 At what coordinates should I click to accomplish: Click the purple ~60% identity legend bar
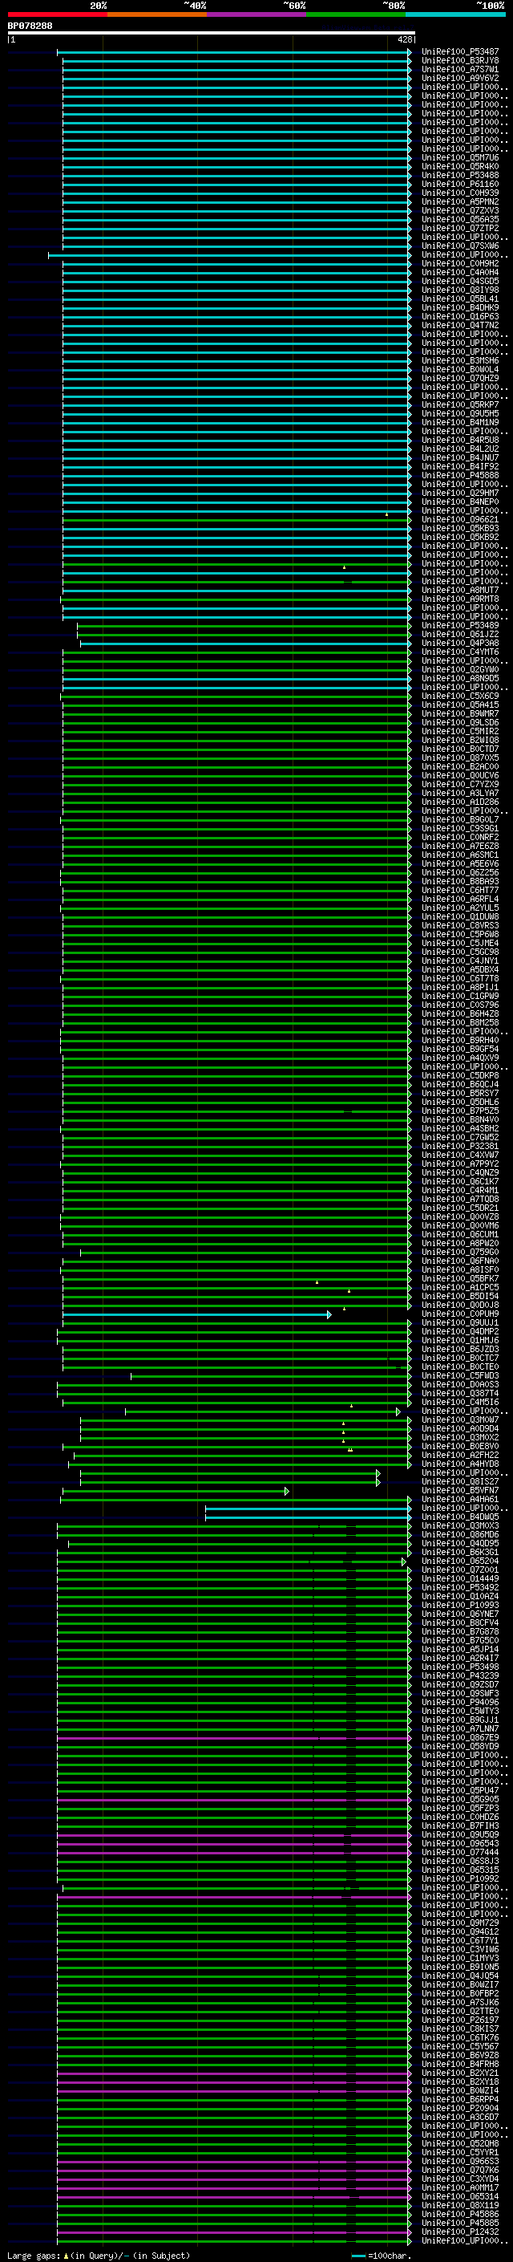pos(256,14)
